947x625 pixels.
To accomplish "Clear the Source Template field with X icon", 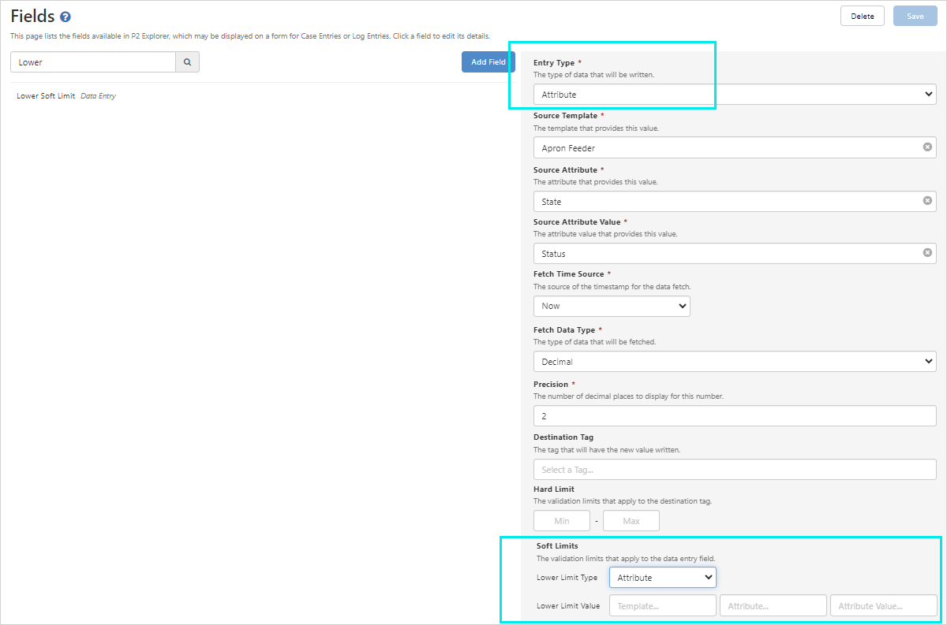I will coord(927,147).
